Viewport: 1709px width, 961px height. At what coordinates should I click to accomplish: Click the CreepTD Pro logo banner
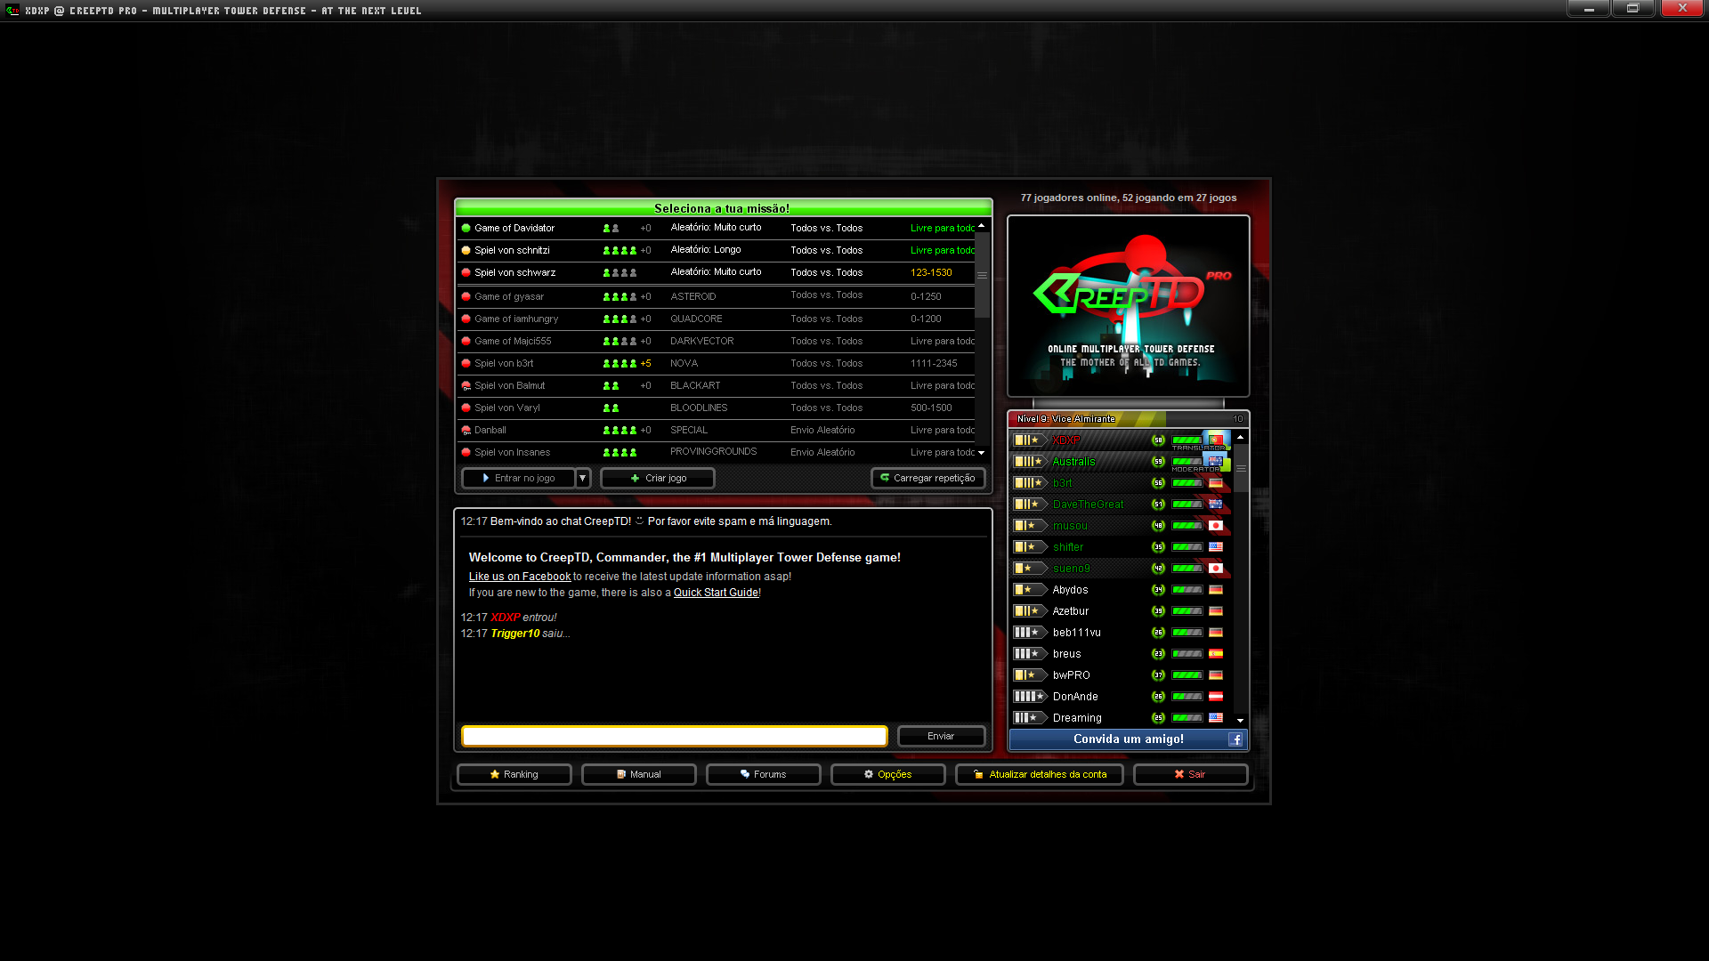[x=1129, y=306]
